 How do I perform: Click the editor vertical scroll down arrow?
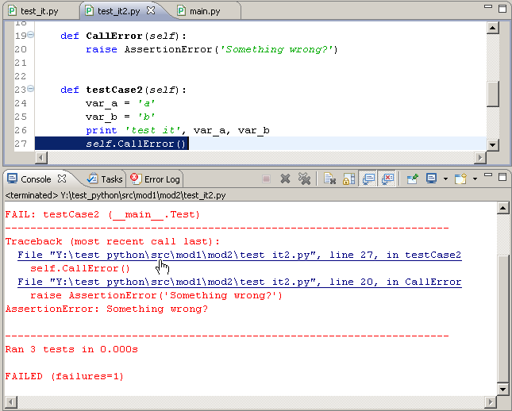492,144
